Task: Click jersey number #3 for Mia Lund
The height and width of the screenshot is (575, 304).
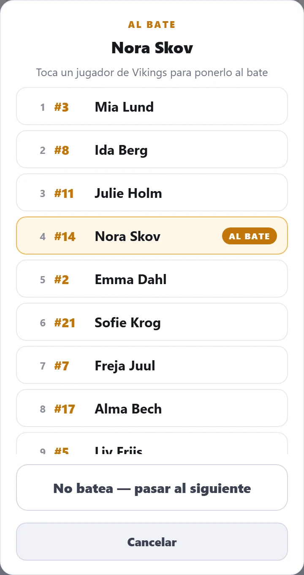Action: point(62,107)
